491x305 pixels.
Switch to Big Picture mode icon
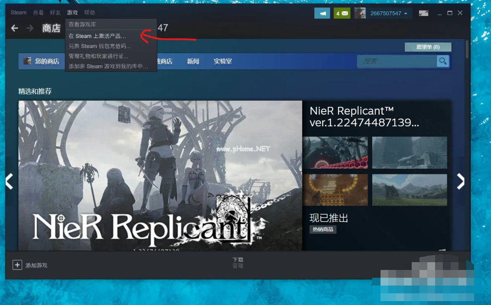point(423,13)
